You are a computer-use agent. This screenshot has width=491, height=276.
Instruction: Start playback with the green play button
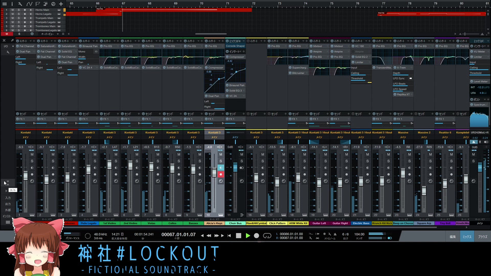[x=248, y=236]
